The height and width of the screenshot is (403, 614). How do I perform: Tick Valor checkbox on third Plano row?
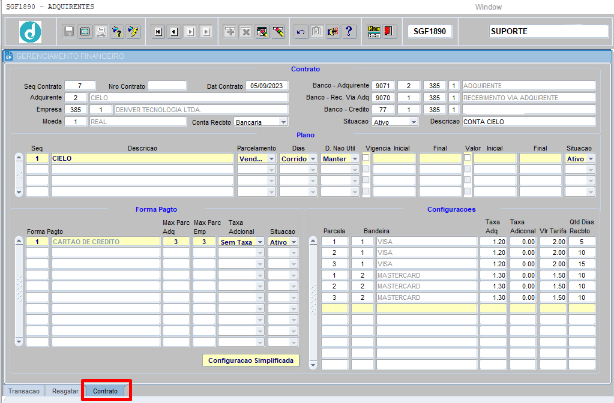[x=467, y=180]
